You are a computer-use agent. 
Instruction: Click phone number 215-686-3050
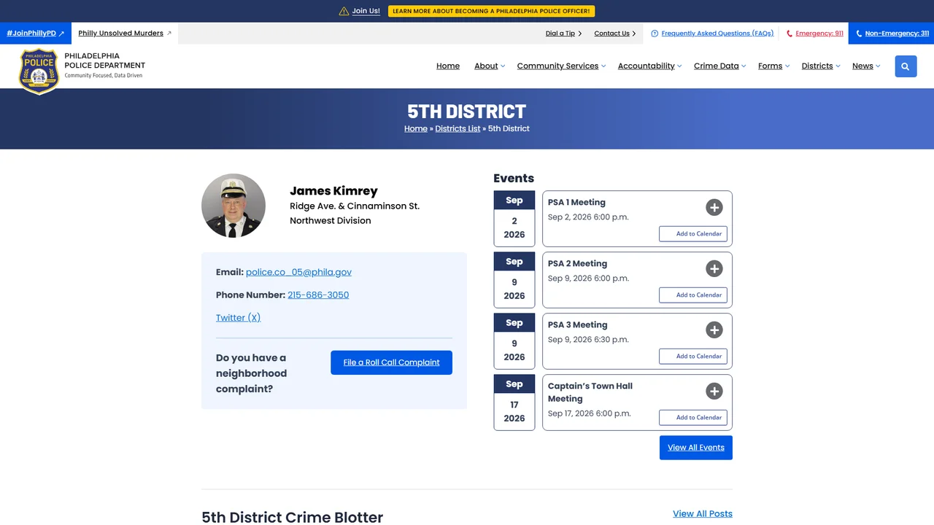point(318,295)
